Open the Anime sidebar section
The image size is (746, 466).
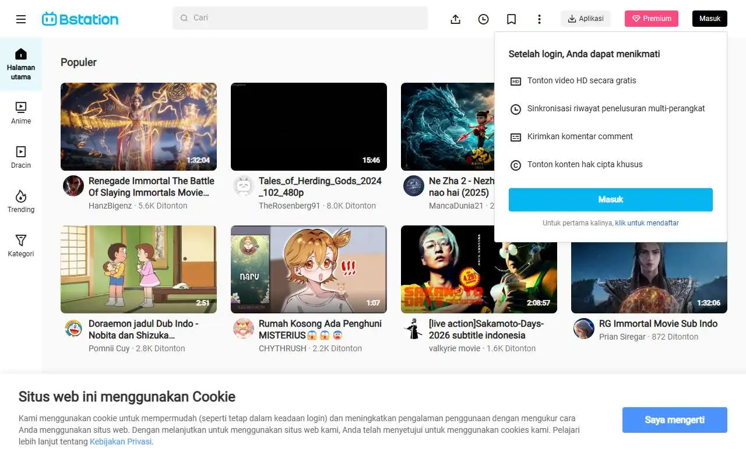[x=21, y=113]
